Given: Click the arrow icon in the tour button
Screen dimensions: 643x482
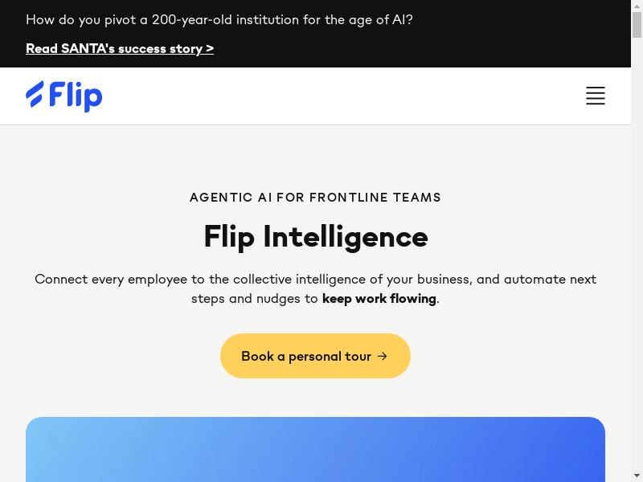Looking at the screenshot, I should coord(383,356).
